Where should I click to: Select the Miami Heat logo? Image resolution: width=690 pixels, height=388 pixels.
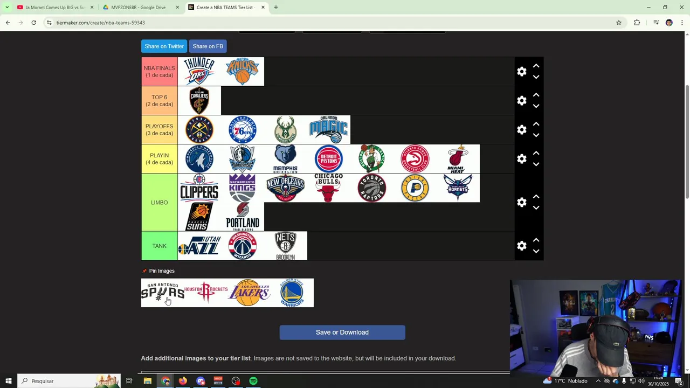pyautogui.click(x=458, y=159)
